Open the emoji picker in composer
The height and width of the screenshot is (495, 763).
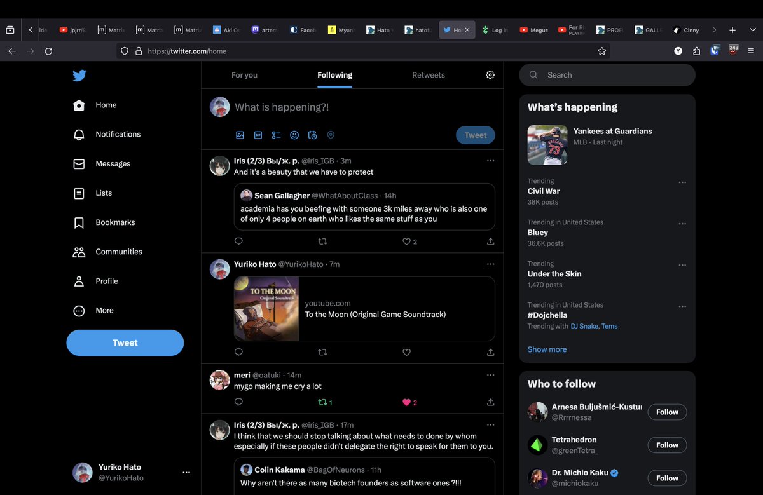(x=294, y=135)
